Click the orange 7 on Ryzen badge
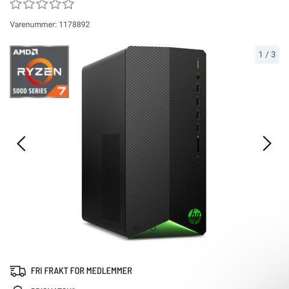The width and height of the screenshot is (289, 289). click(x=61, y=92)
